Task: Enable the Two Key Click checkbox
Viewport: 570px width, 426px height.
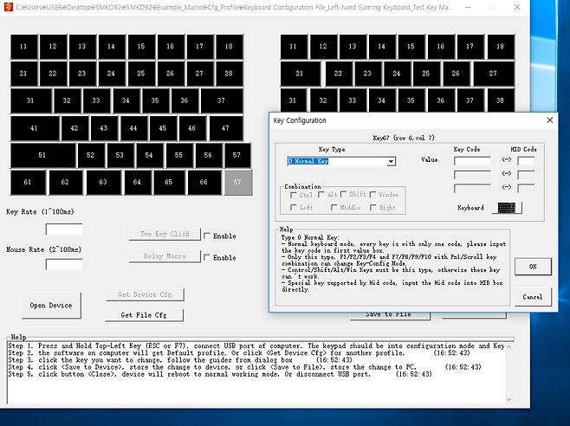Action: 208,235
